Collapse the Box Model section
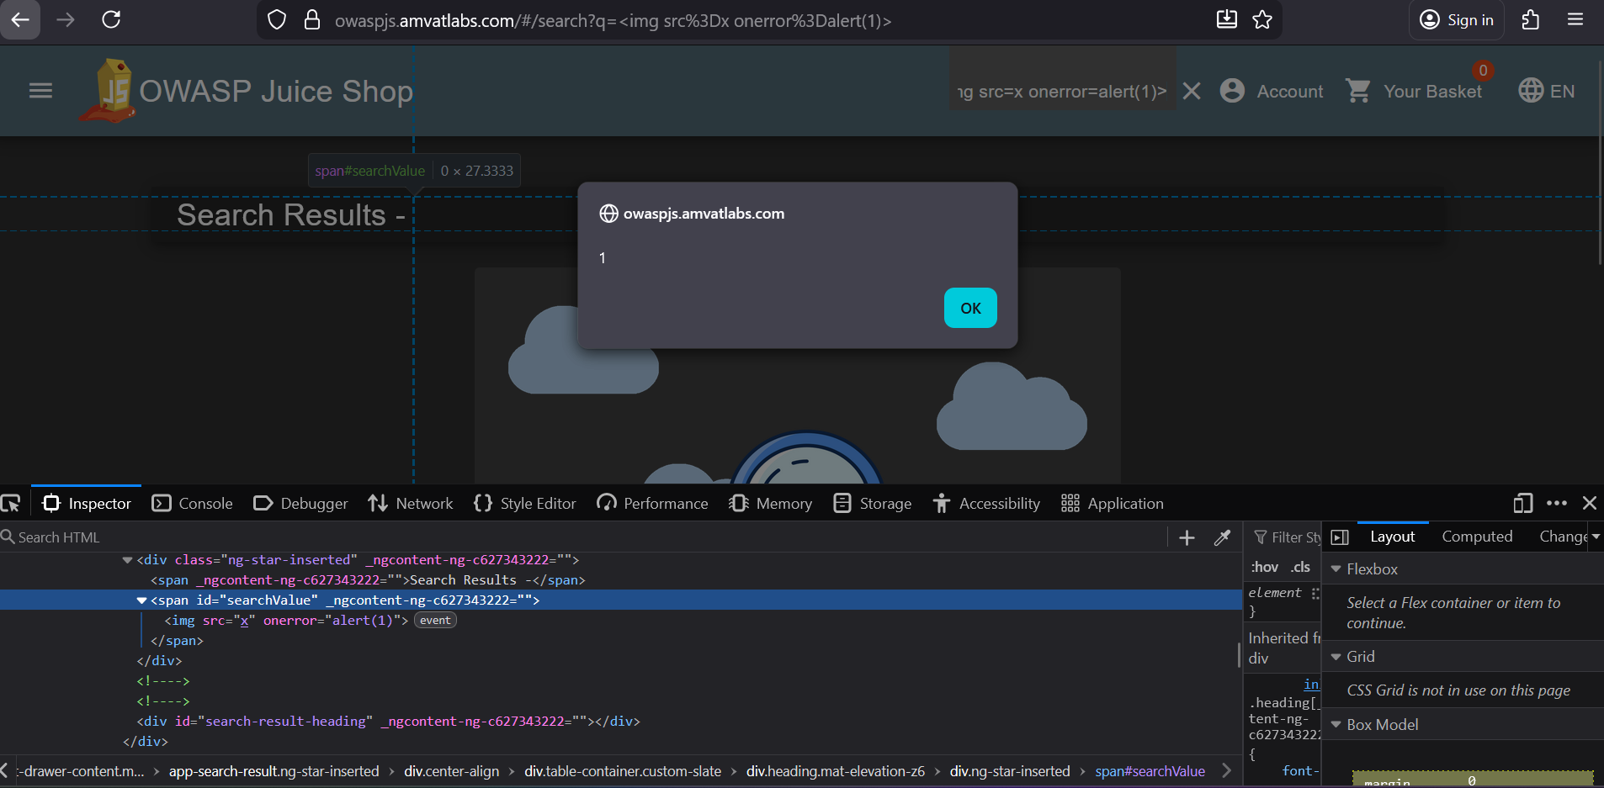The width and height of the screenshot is (1604, 788). pyautogui.click(x=1336, y=725)
